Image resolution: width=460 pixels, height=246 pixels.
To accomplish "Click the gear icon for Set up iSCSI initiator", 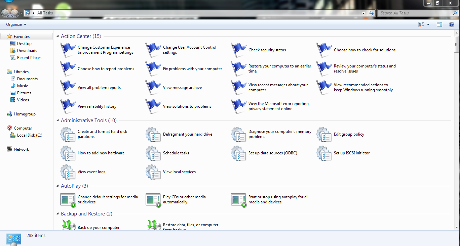I will (x=324, y=153).
